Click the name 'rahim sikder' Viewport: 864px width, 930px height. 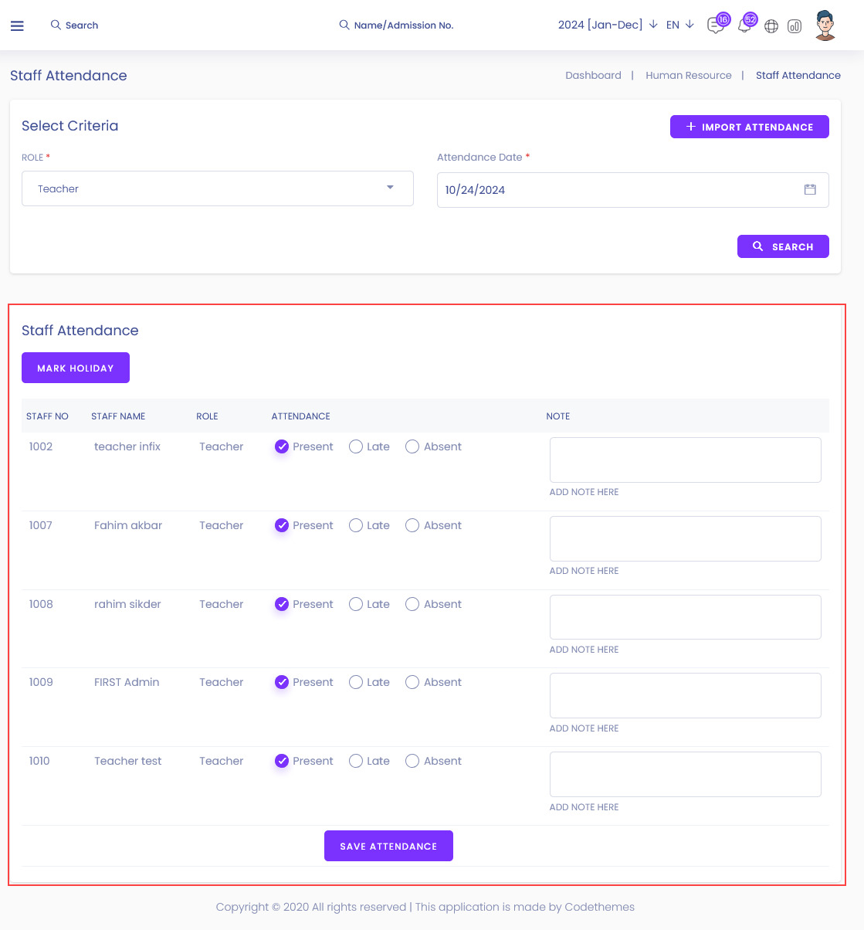point(127,604)
